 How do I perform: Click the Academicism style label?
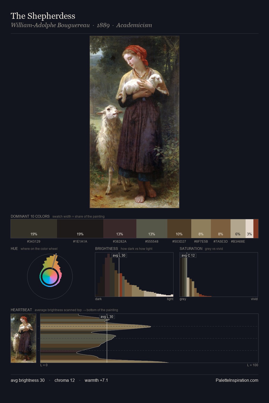point(134,25)
